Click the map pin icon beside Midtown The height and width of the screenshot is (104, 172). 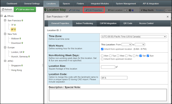click(20, 39)
